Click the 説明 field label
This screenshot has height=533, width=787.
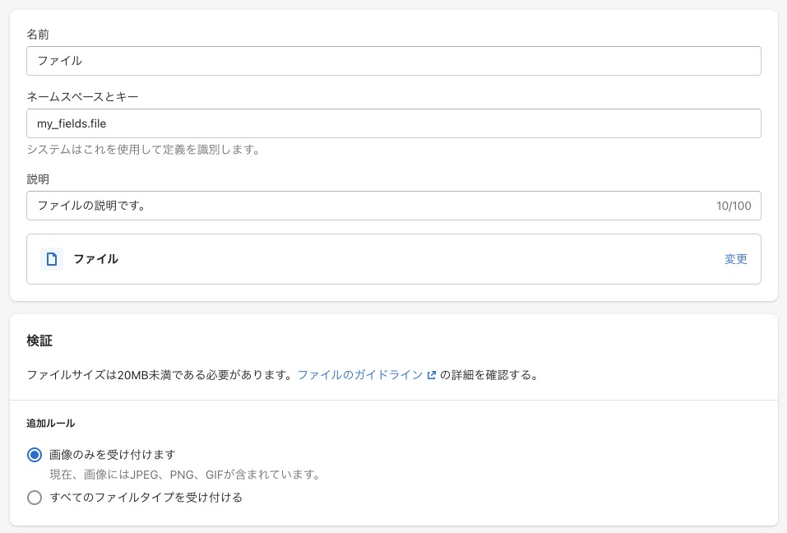38,179
